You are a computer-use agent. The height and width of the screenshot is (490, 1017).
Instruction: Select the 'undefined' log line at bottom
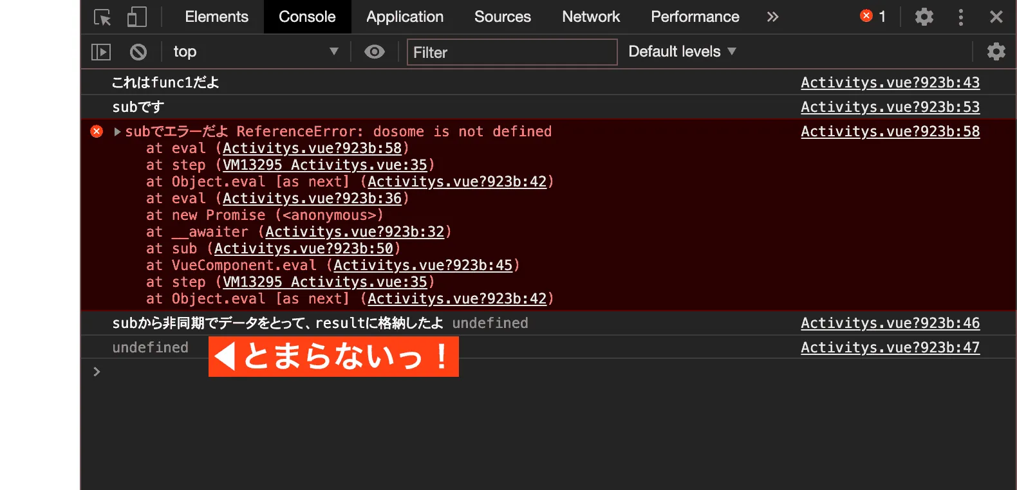pyautogui.click(x=151, y=347)
